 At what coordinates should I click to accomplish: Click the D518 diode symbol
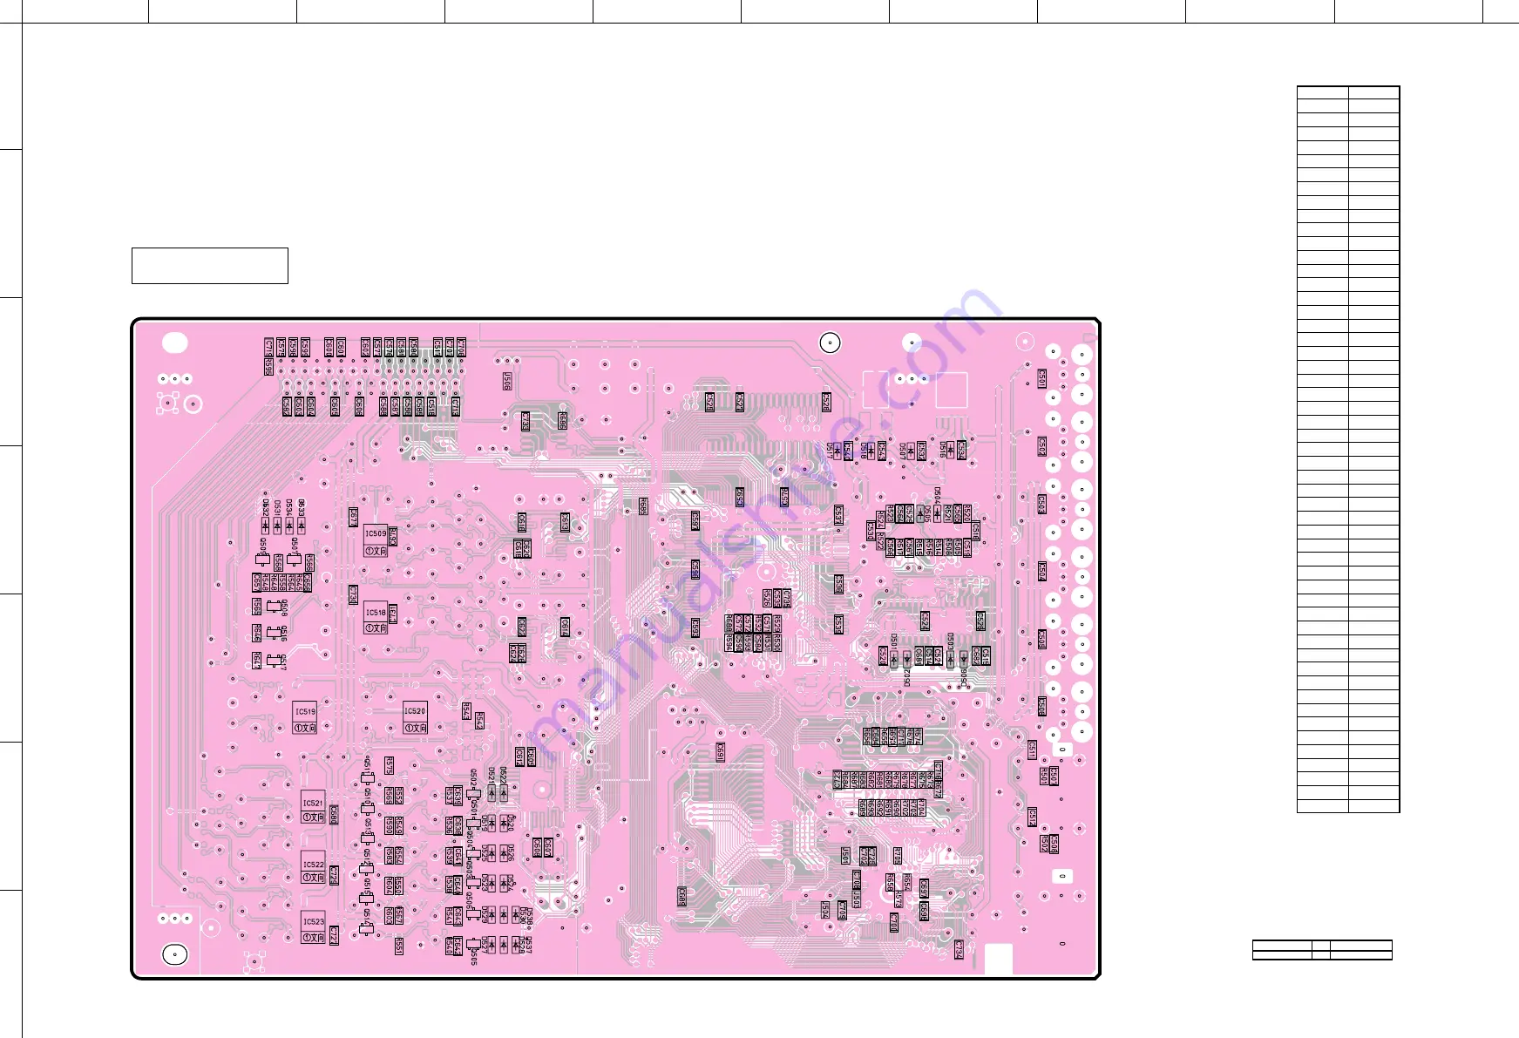pyautogui.click(x=871, y=451)
